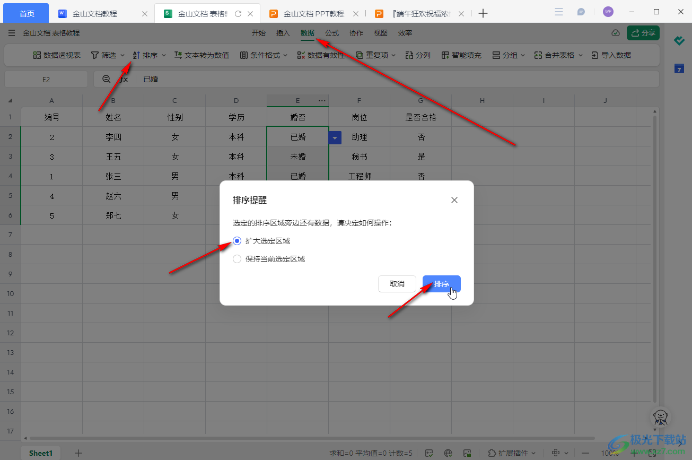Confirm with the 排序 button in dialog

pos(441,284)
